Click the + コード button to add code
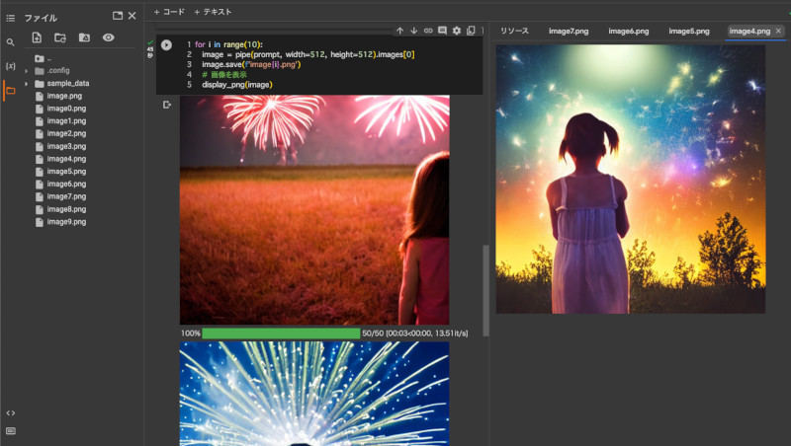The image size is (791, 446). 169,12
